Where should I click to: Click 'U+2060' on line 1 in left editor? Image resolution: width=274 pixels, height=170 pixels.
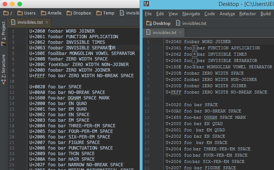[x=37, y=31]
